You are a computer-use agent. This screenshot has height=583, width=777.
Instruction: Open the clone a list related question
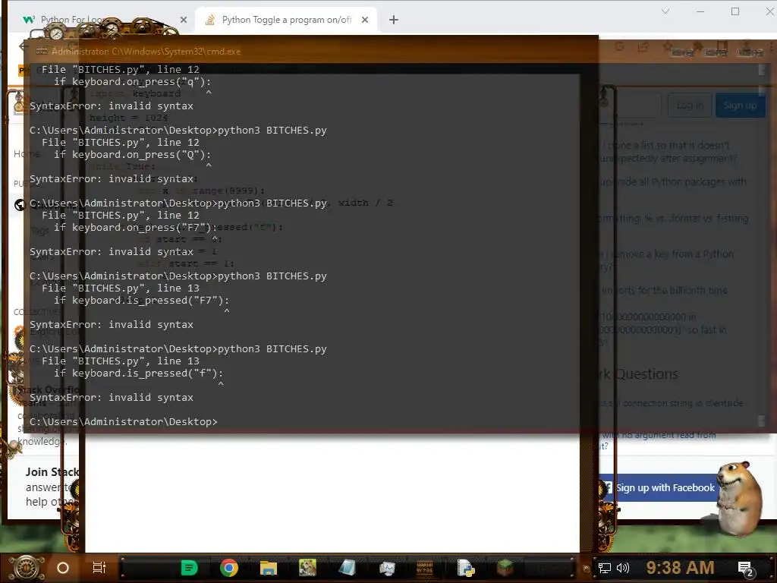coord(669,152)
